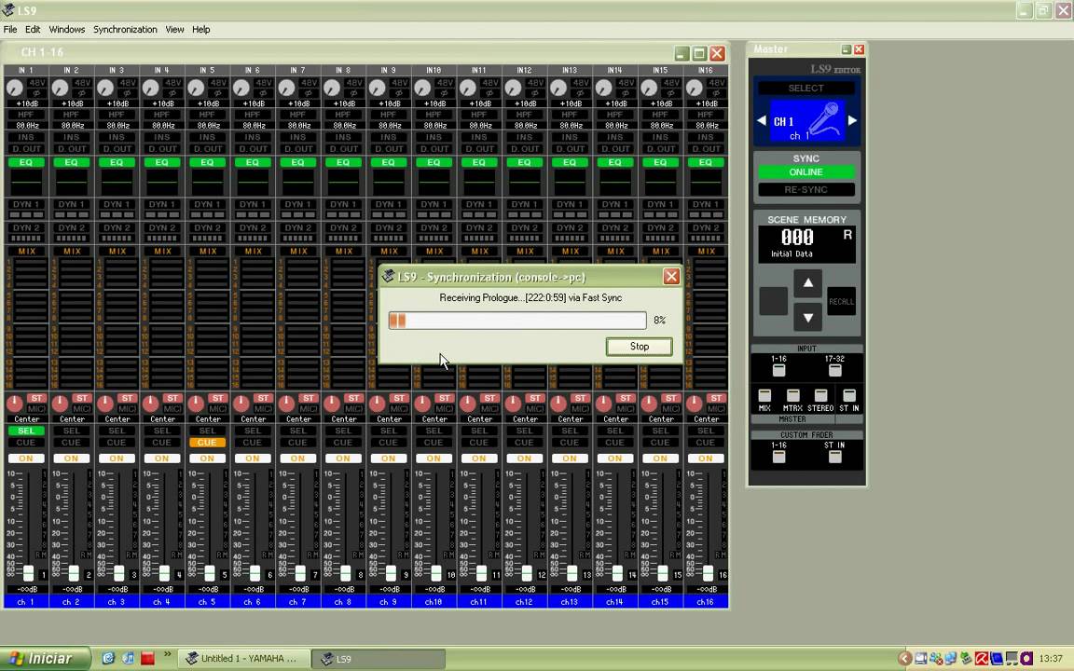
Task: Expand the hidden tray icons arrow
Action: pyautogui.click(x=905, y=659)
